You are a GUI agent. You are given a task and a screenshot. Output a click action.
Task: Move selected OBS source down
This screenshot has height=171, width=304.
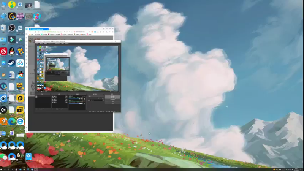(x=62, y=109)
